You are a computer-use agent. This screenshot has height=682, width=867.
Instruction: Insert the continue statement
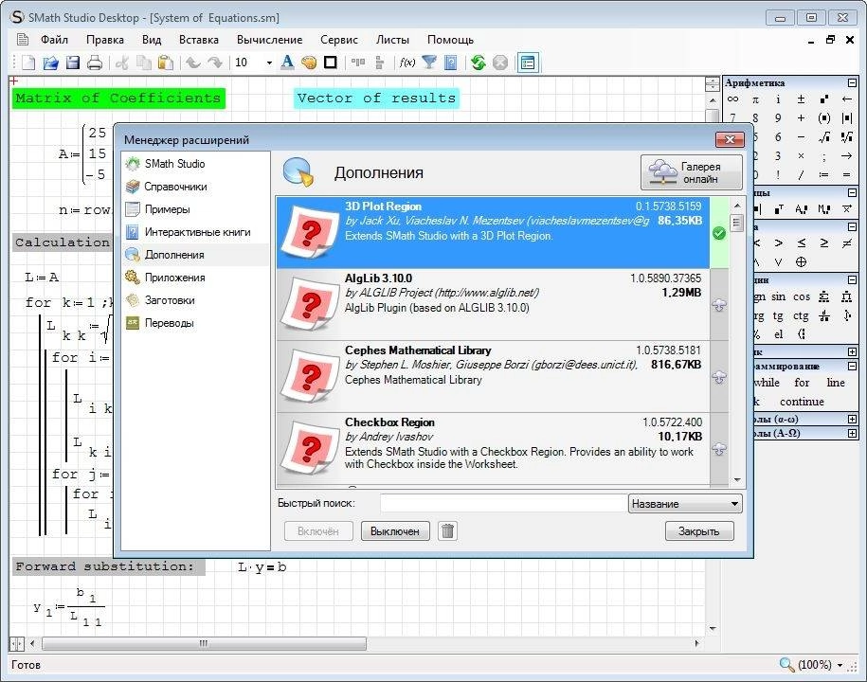click(x=802, y=402)
